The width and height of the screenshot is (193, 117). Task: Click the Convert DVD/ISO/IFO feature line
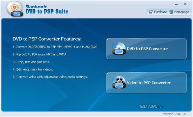(x=56, y=47)
